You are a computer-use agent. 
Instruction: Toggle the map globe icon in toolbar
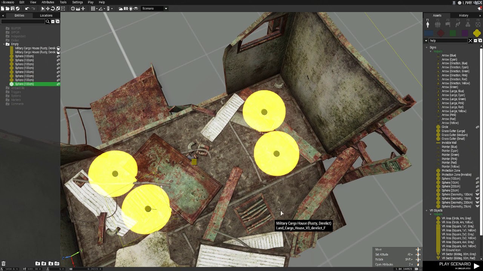(x=73, y=8)
